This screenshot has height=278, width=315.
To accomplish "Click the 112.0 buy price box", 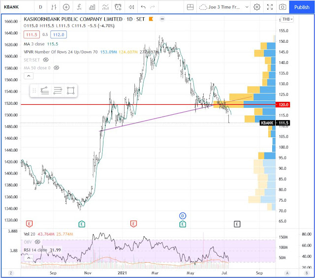I will 59,35.
